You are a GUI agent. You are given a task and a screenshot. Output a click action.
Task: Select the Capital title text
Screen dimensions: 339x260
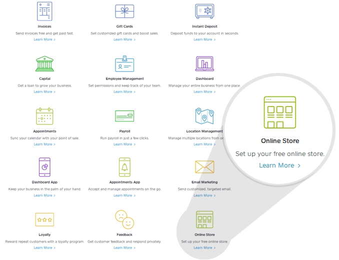44,78
